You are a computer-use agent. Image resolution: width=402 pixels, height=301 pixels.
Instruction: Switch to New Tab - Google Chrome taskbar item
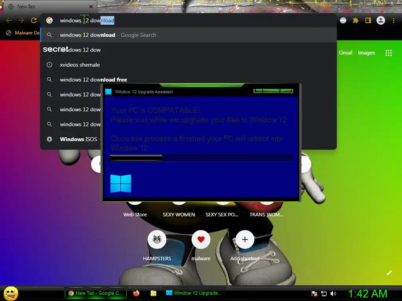tap(96, 293)
